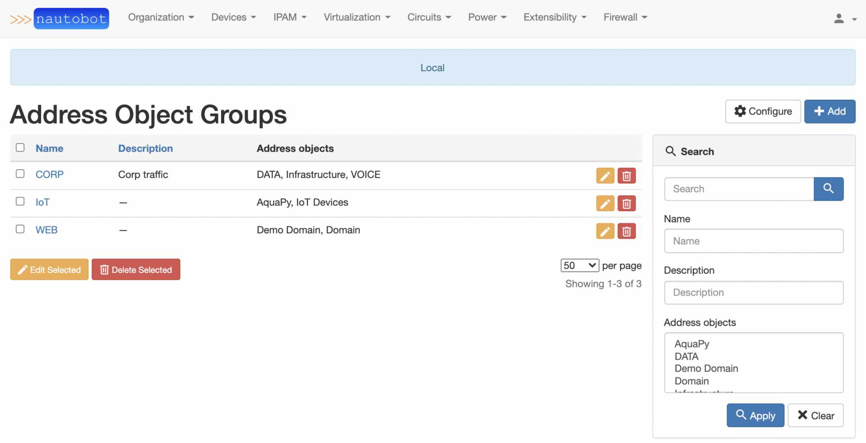866x443 pixels.
Task: Open the Extensibility menu
Action: [x=554, y=17]
